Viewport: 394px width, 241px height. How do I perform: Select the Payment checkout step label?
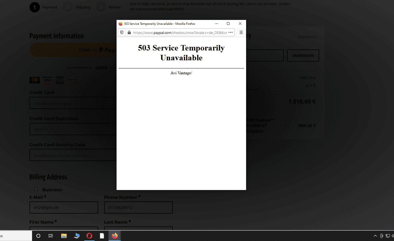(50, 7)
